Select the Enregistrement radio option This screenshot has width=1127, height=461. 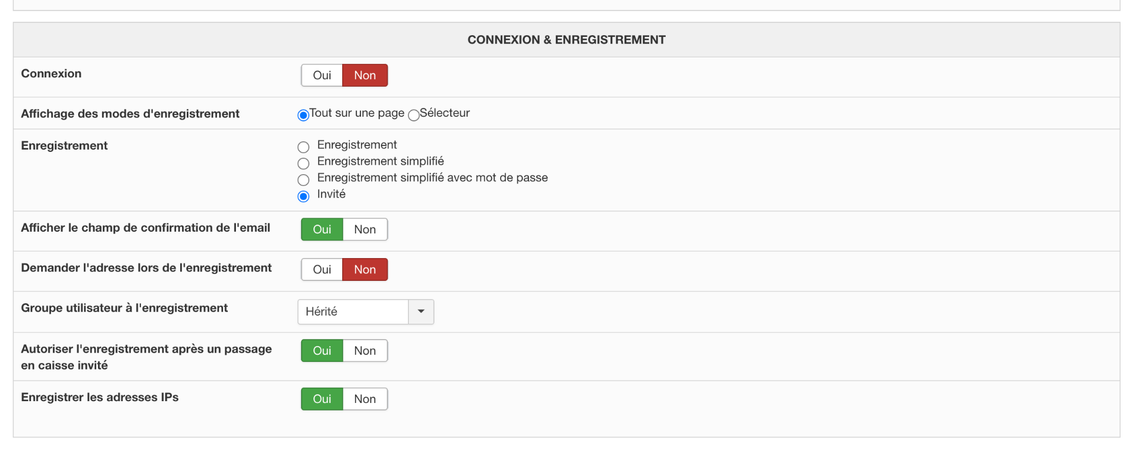coord(303,147)
